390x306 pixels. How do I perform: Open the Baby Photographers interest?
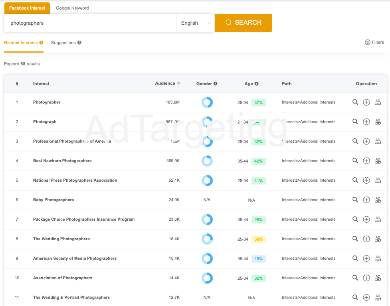point(53,200)
